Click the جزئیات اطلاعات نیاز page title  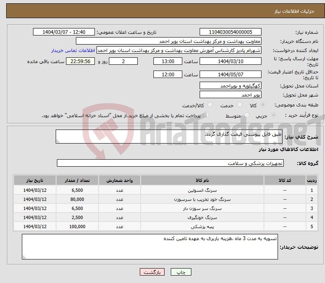(294, 11)
